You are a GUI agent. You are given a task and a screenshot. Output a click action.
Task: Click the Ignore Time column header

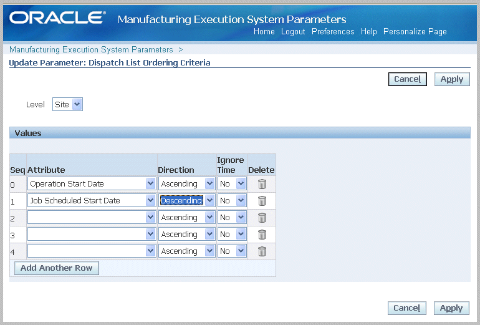coord(231,165)
